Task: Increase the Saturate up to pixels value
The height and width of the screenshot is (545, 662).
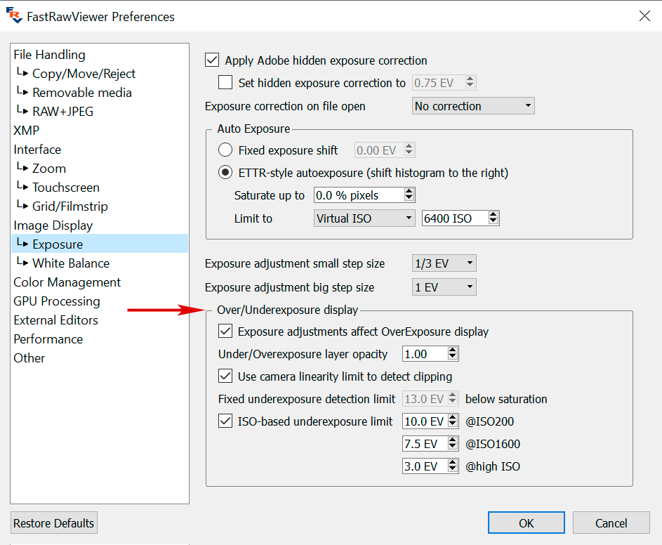Action: [x=409, y=192]
